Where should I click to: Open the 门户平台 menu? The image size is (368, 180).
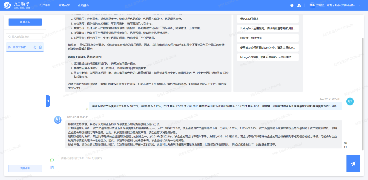tap(45, 5)
